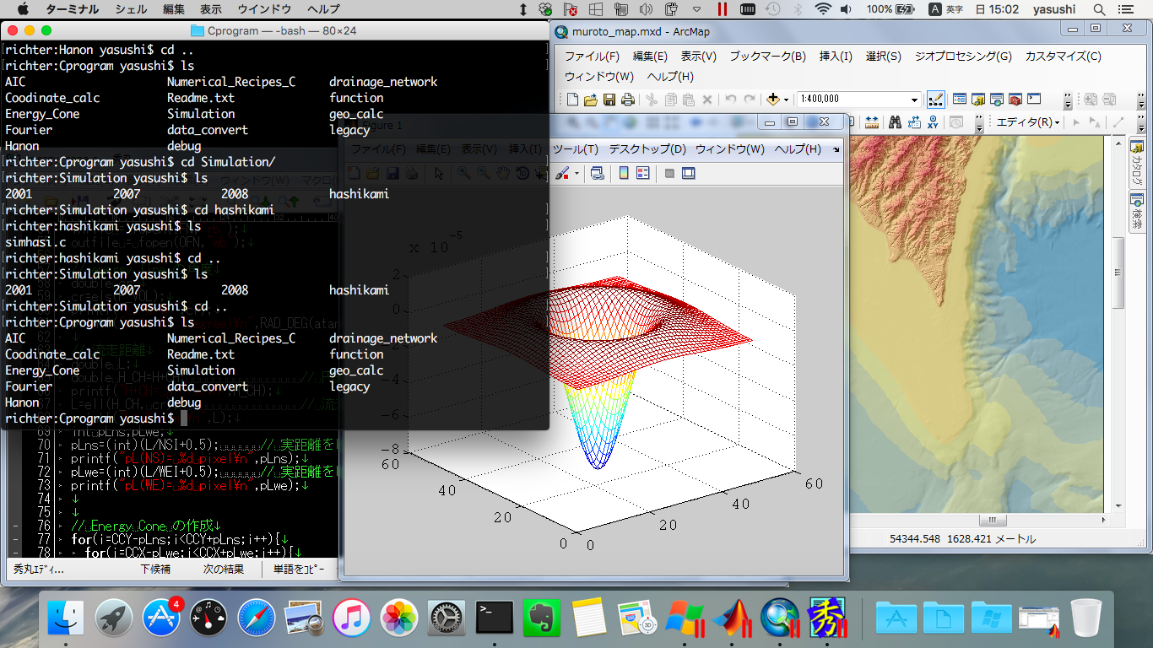Open the エディタ(R) dropdown menu
This screenshot has height=648, width=1153.
coord(1027,122)
